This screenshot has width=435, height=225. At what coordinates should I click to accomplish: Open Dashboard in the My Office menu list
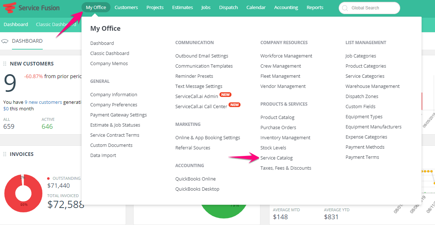pos(102,43)
